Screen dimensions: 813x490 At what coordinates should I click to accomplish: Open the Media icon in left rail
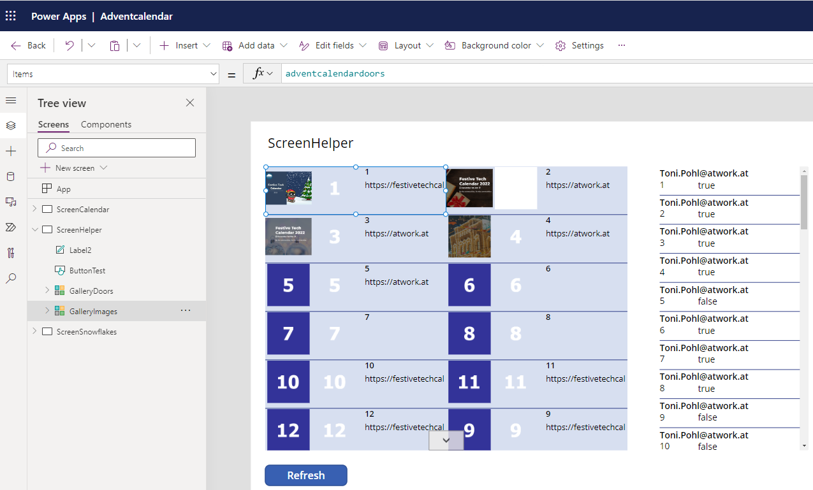coord(11,202)
